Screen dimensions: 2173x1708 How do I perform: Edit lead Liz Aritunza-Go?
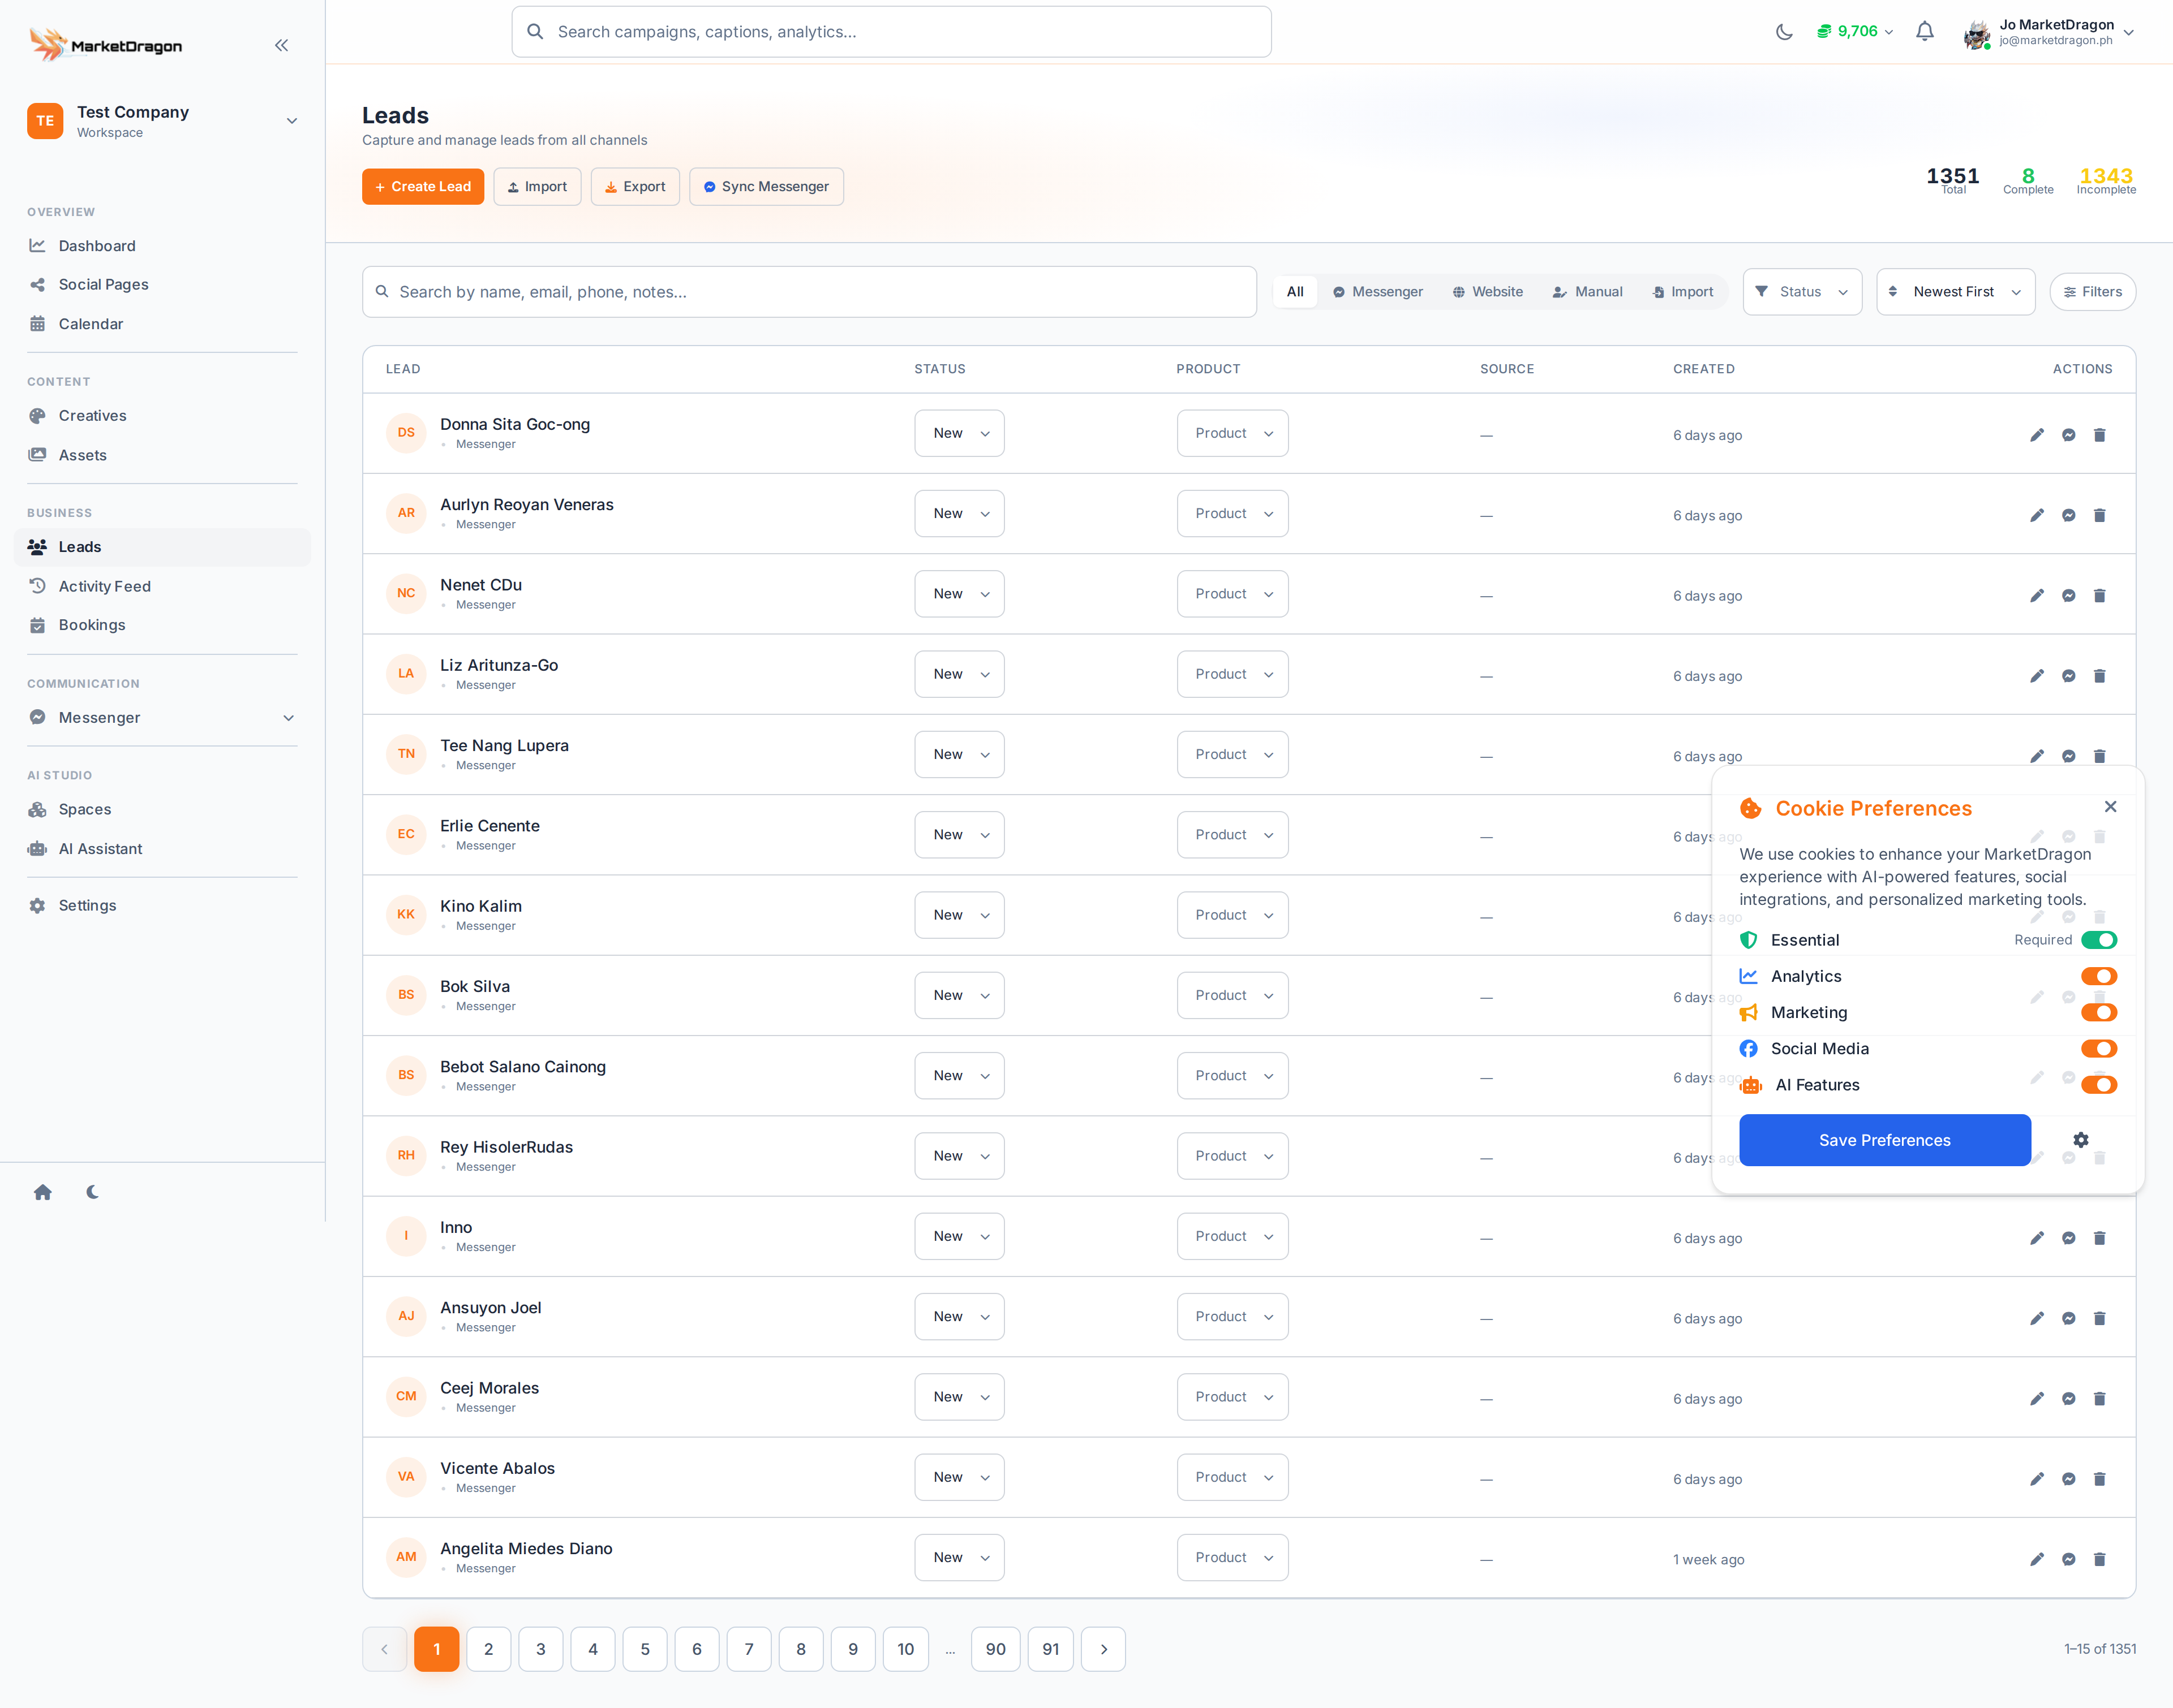[2037, 676]
